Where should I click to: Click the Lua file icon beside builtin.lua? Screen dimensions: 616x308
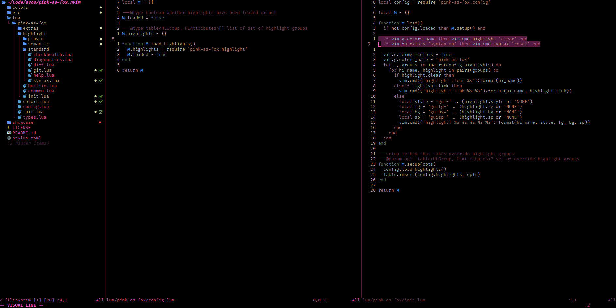coord(24,86)
